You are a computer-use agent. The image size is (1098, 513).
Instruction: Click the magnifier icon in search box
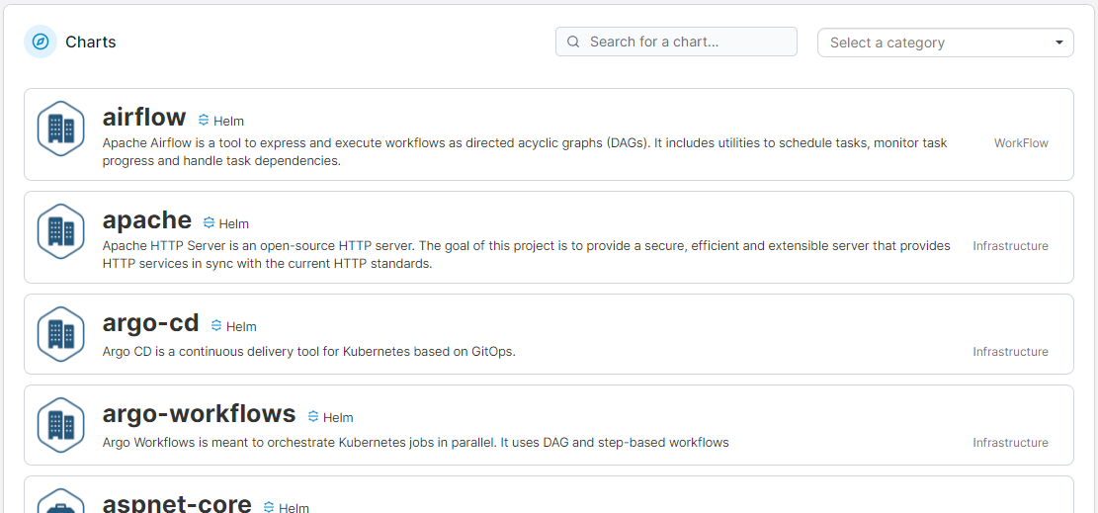(x=573, y=42)
